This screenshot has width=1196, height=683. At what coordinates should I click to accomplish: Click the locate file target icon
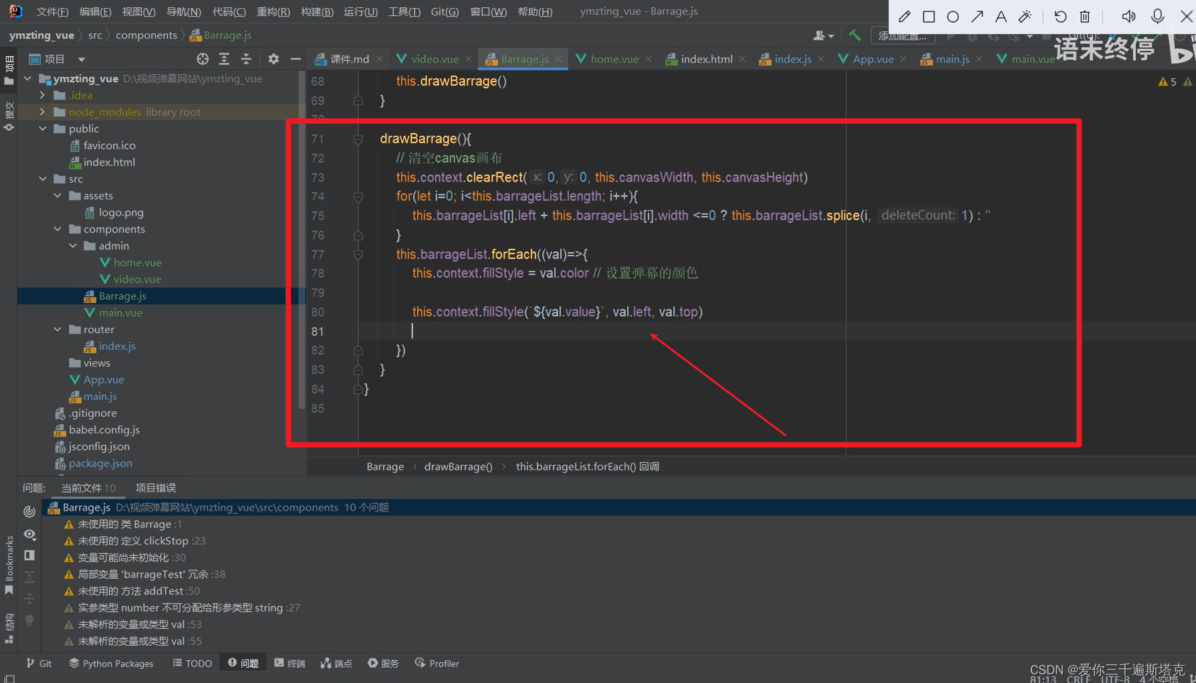tap(203, 59)
